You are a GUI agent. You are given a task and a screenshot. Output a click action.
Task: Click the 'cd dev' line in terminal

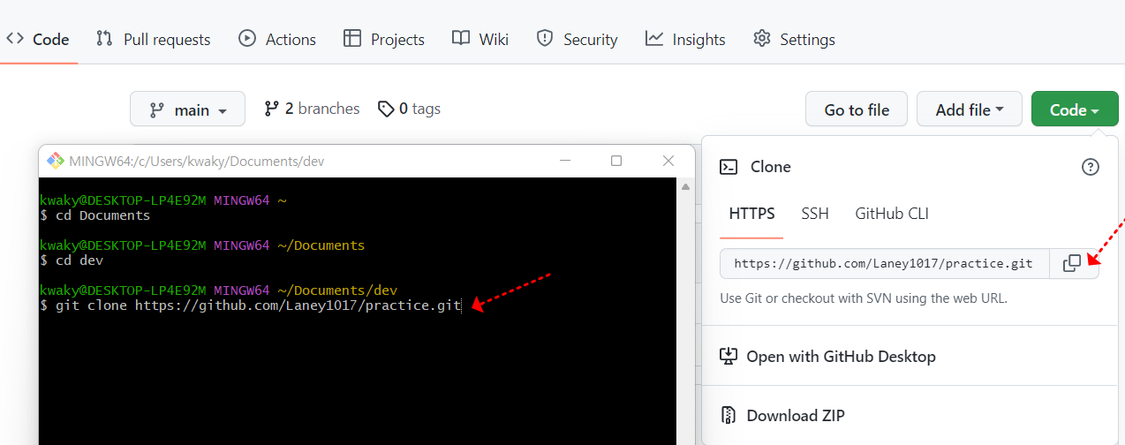point(72,260)
